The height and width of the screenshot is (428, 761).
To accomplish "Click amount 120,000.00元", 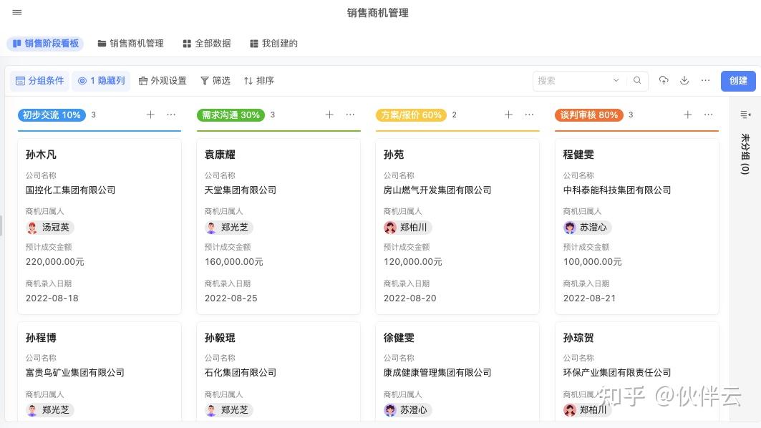I will click(x=413, y=261).
